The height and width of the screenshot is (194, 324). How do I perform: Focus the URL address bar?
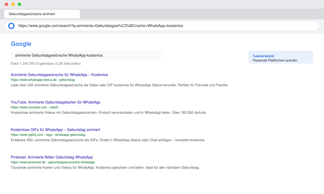click(162, 26)
